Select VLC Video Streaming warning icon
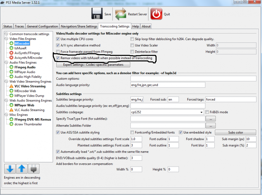 coord(11,86)
